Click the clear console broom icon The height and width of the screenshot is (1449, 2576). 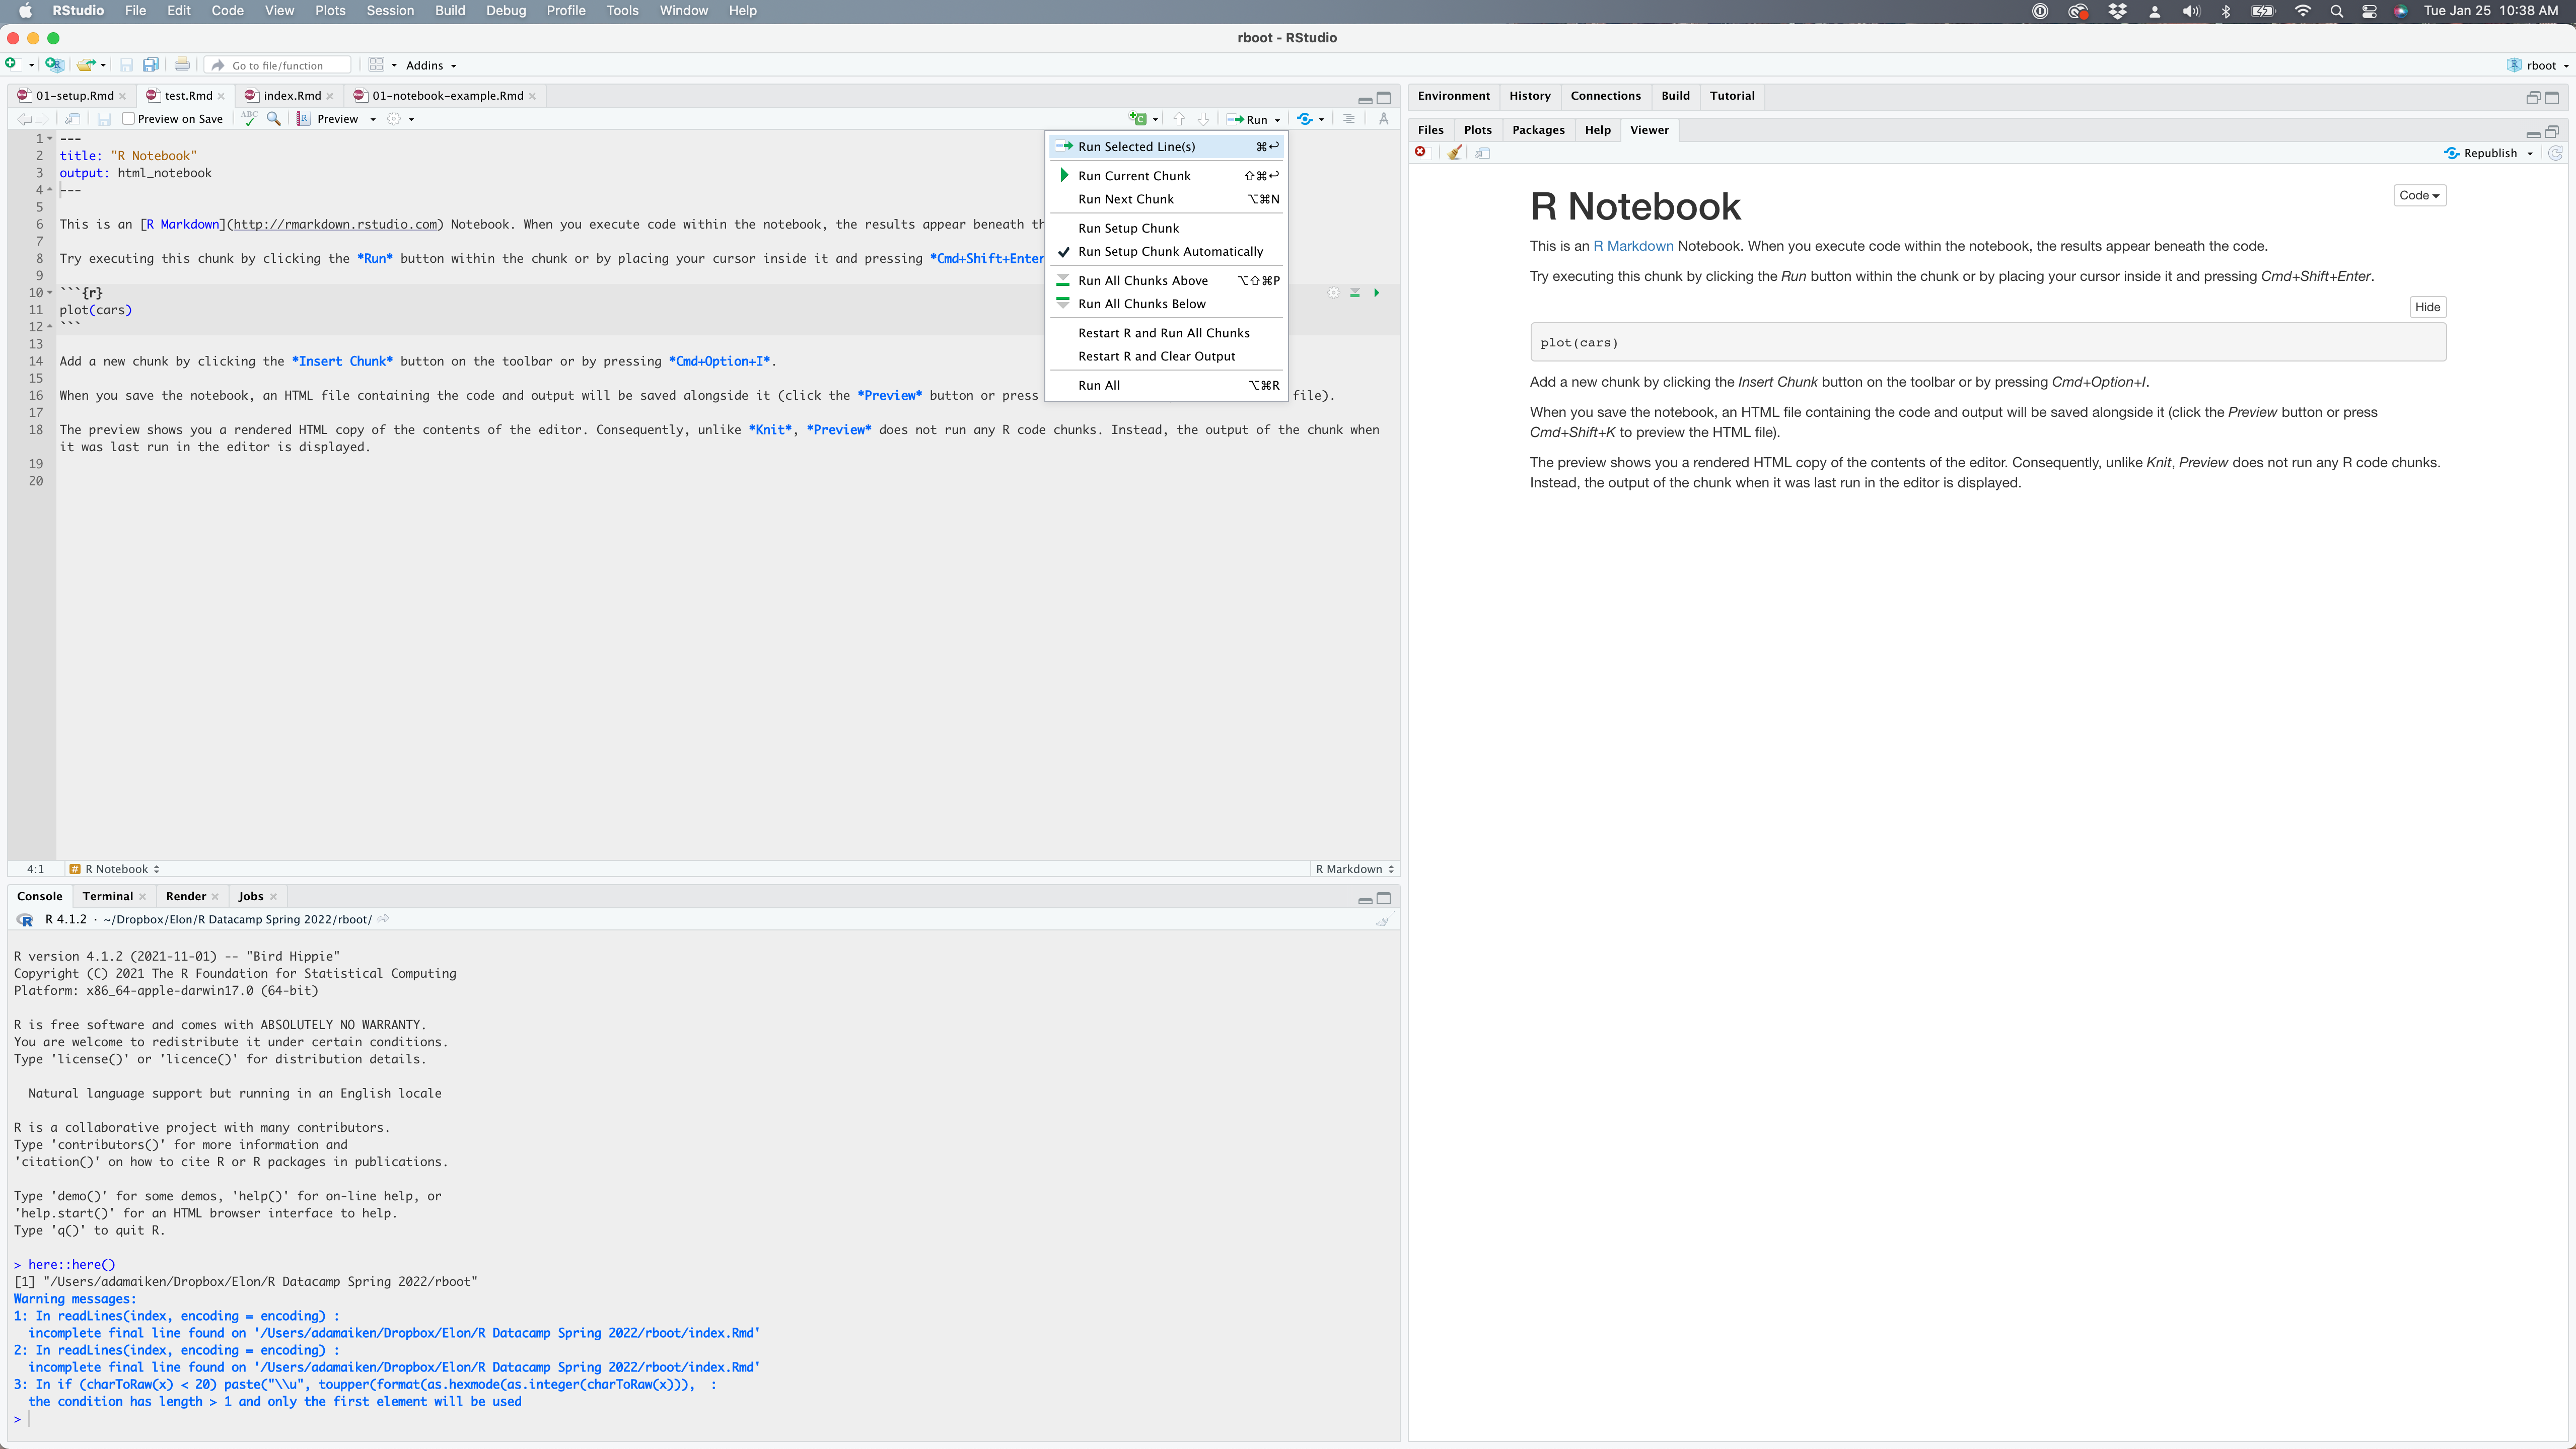pos(1384,919)
